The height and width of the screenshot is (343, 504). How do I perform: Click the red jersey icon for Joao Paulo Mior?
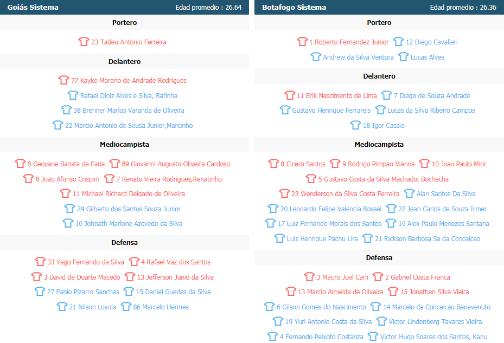(x=424, y=164)
